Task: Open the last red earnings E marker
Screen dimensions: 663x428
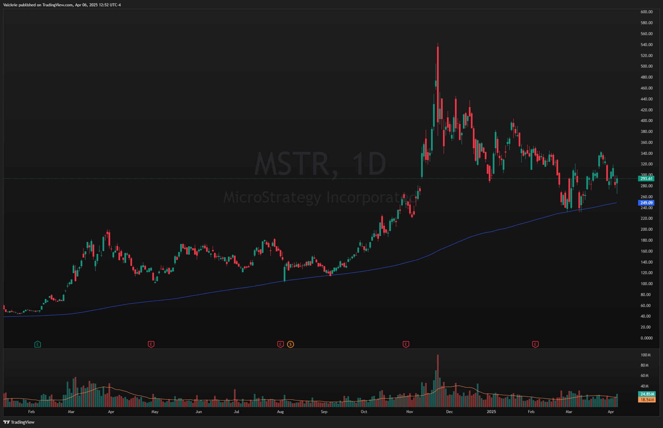Action: [535, 344]
